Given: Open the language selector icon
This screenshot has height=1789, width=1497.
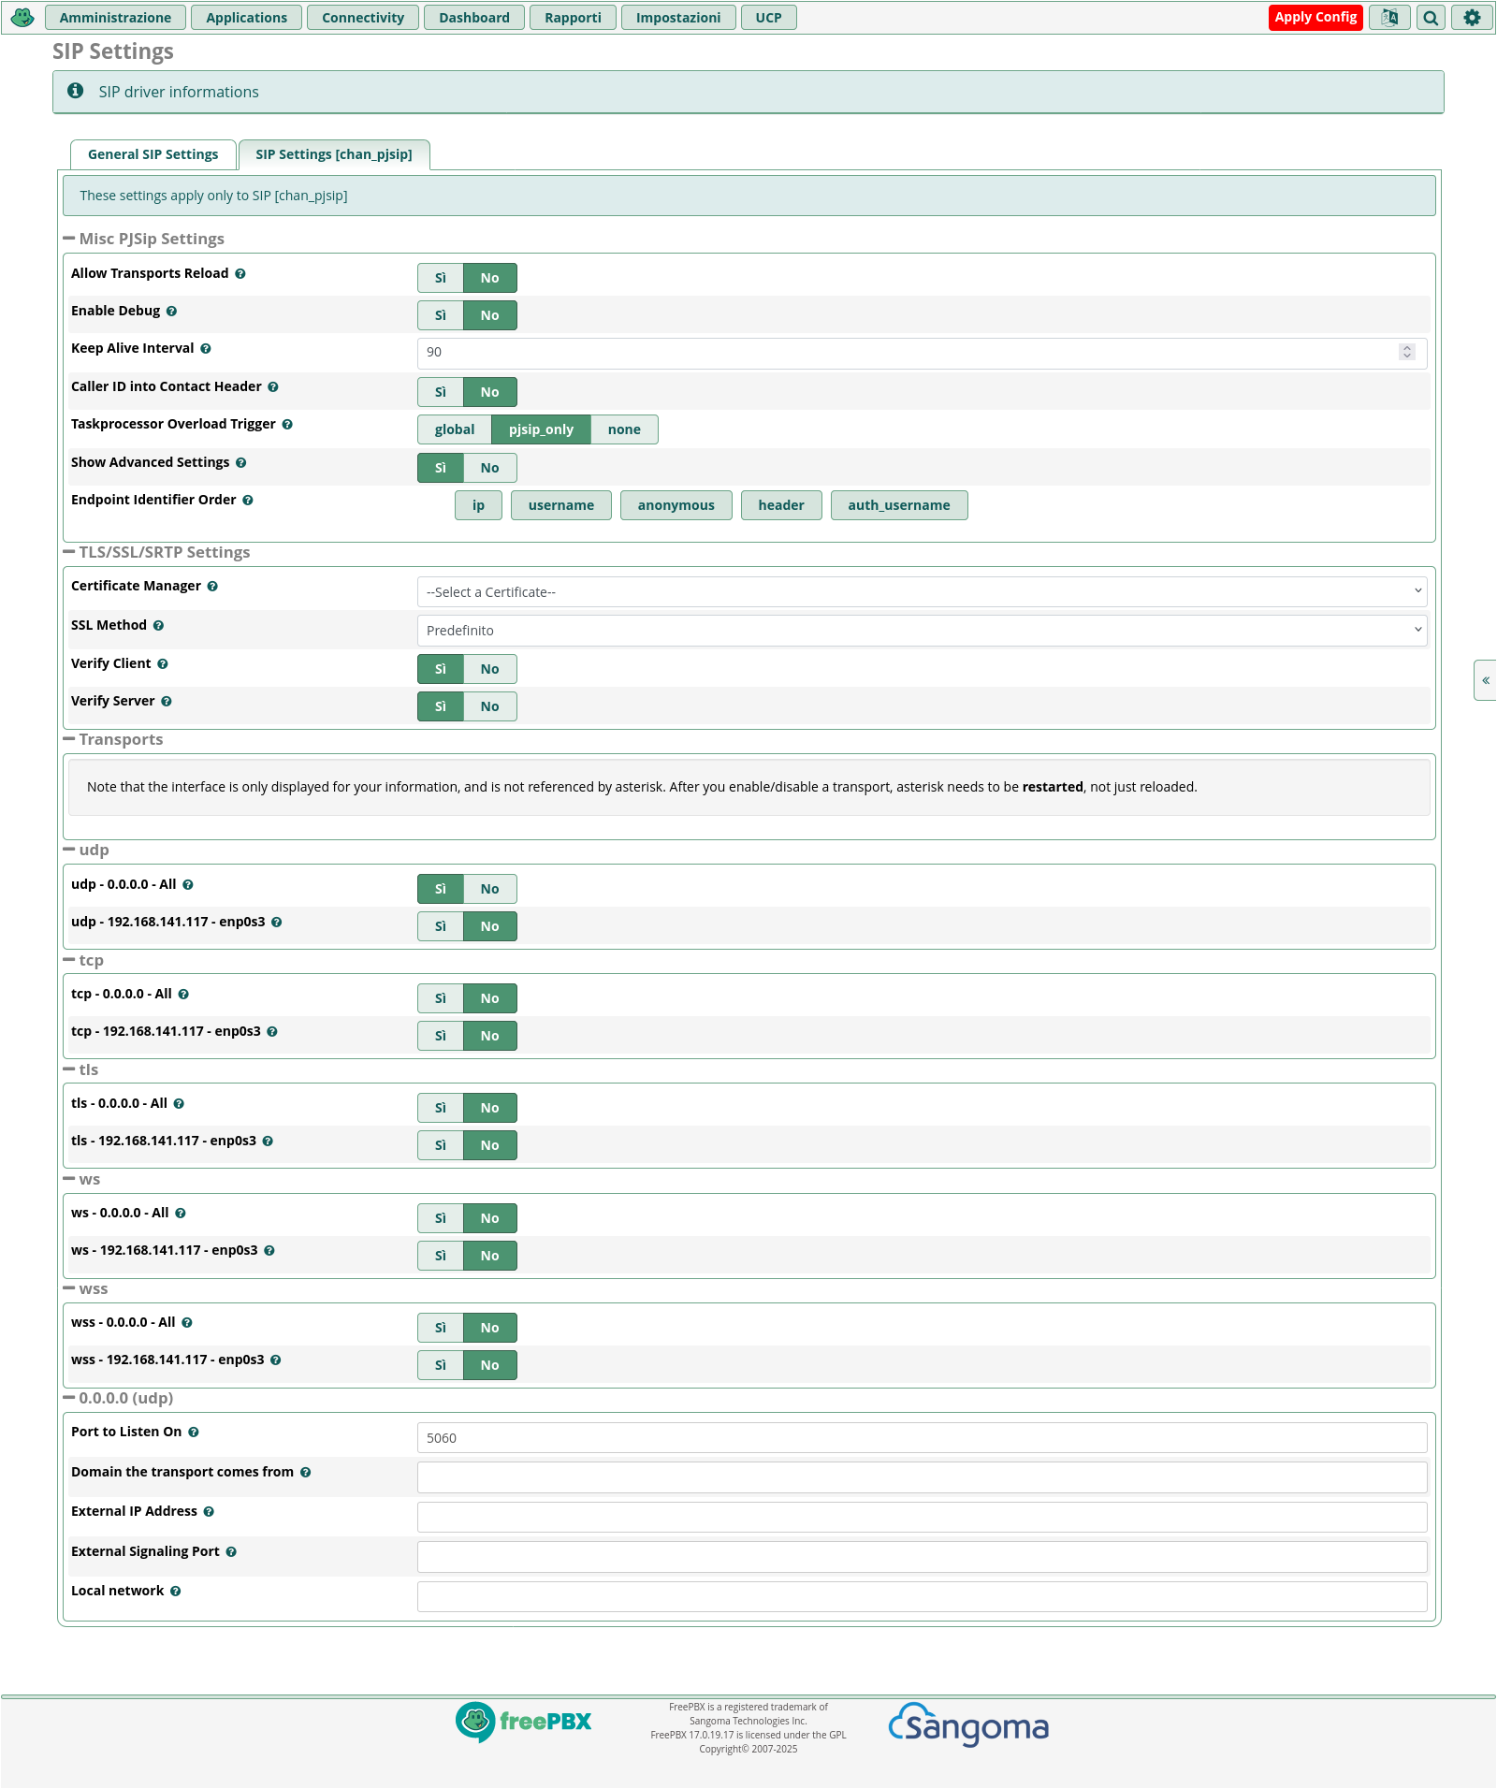Looking at the screenshot, I should (1389, 17).
